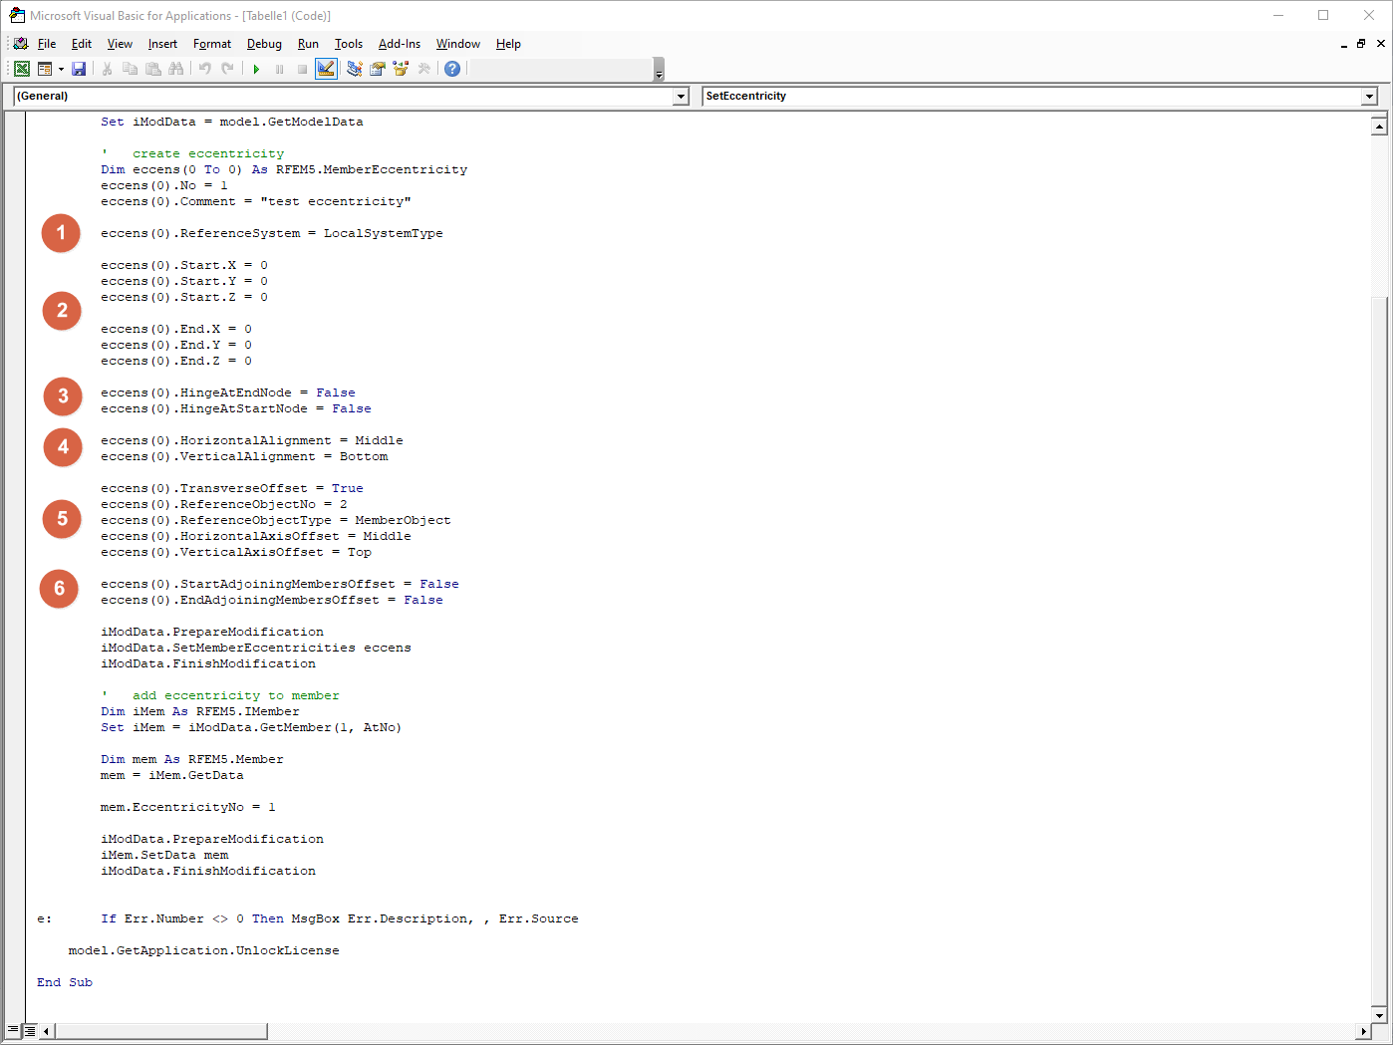Click the Insert UserForm toolbar icon
Image resolution: width=1393 pixels, height=1045 pixels.
coord(45,69)
